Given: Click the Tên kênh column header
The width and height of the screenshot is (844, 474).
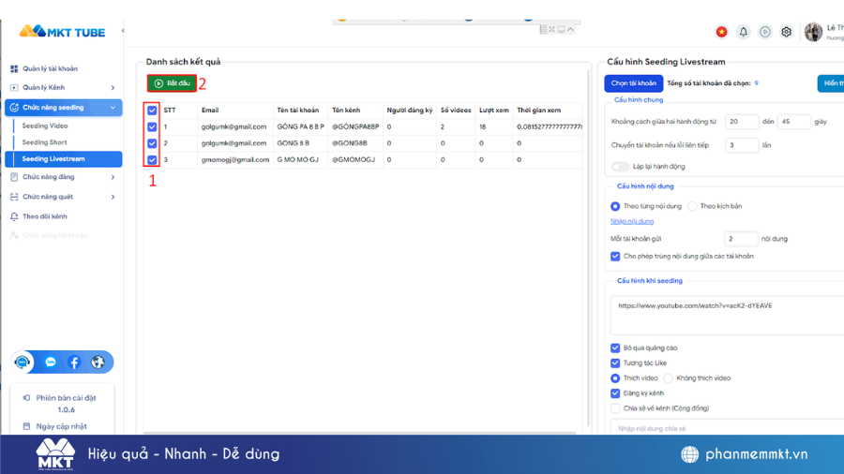Looking at the screenshot, I should [x=345, y=111].
